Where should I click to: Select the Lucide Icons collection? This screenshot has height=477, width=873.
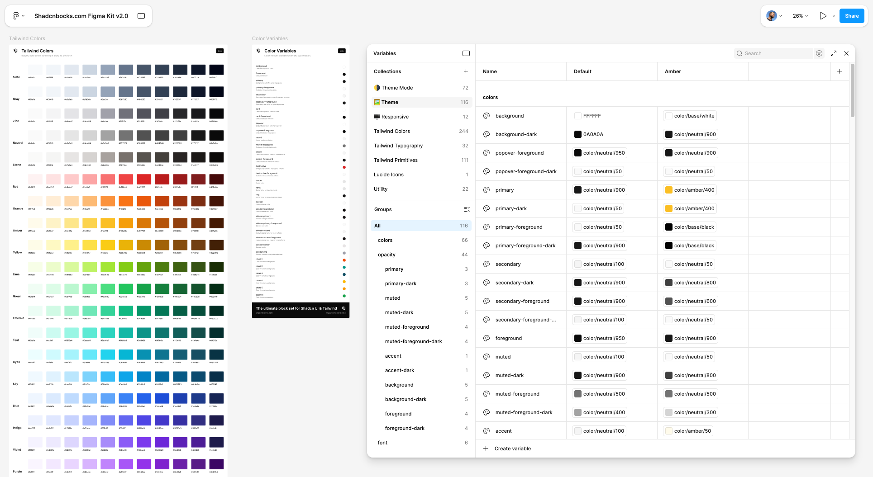[x=421, y=175]
